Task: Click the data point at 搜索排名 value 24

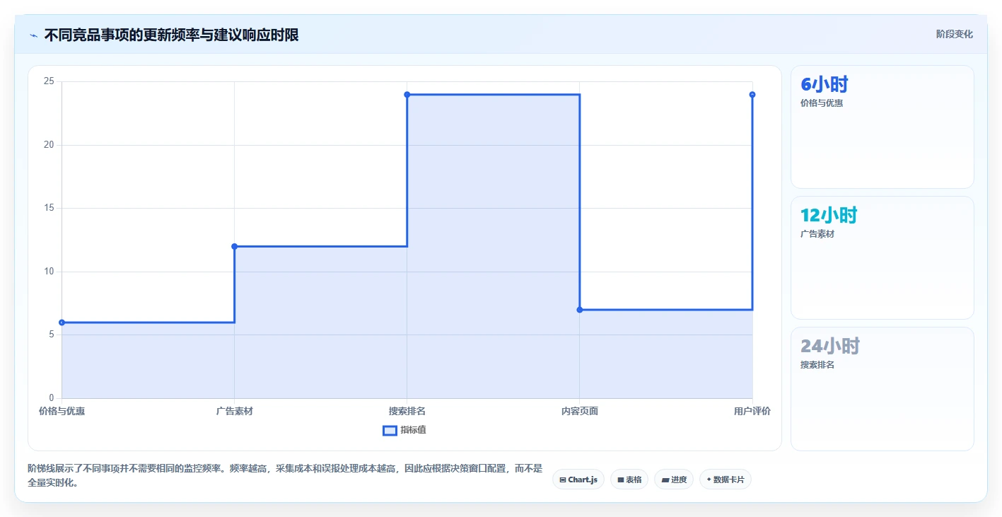Action: 407,95
